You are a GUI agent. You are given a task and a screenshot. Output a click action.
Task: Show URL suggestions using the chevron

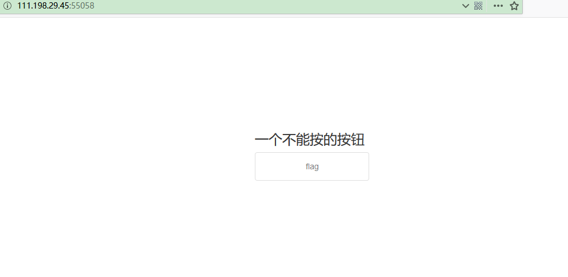466,6
